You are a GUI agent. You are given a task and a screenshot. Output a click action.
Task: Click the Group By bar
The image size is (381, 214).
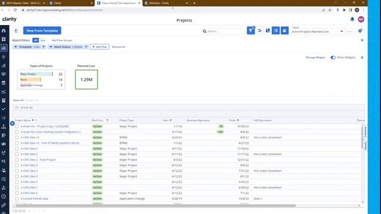point(188,108)
